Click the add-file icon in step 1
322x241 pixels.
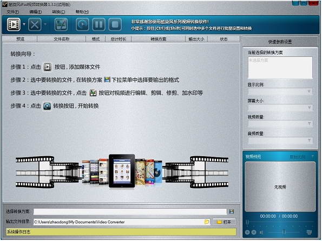pos(48,67)
